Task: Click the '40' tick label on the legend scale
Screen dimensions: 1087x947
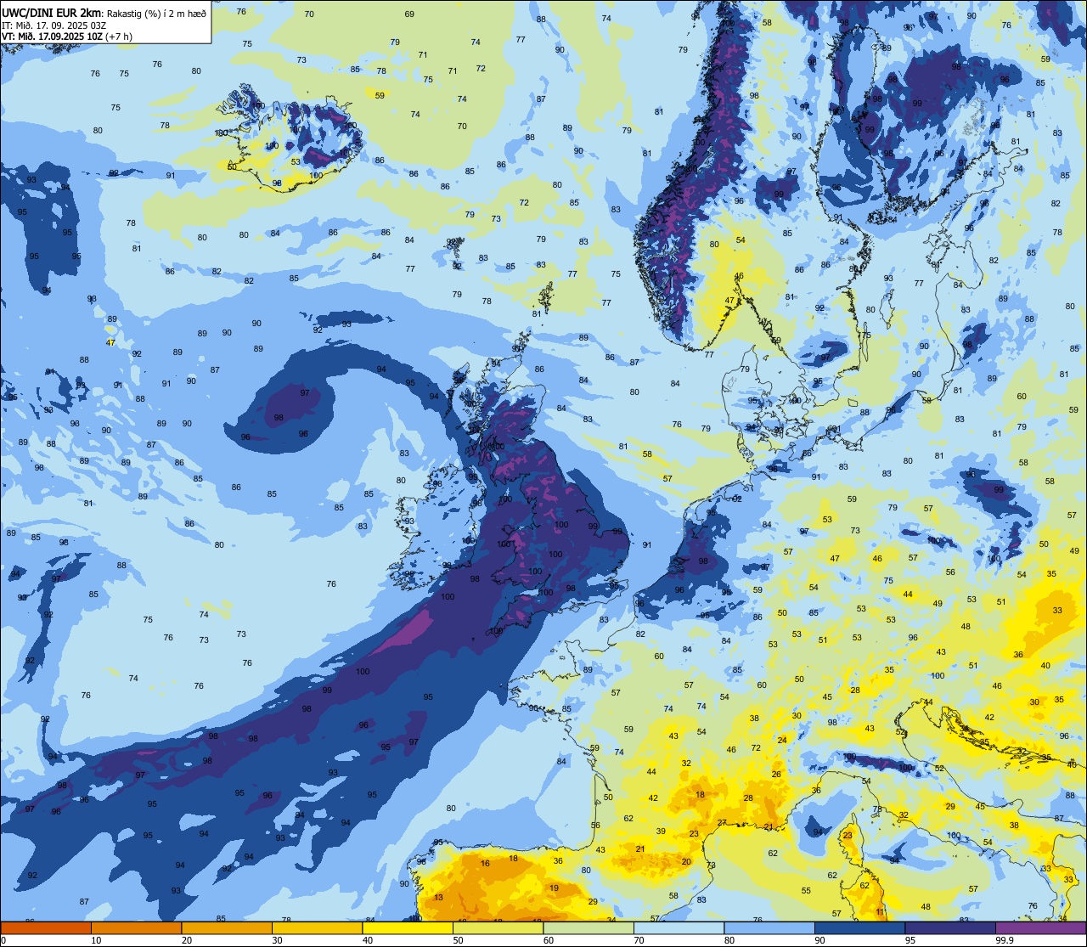Action: [368, 940]
